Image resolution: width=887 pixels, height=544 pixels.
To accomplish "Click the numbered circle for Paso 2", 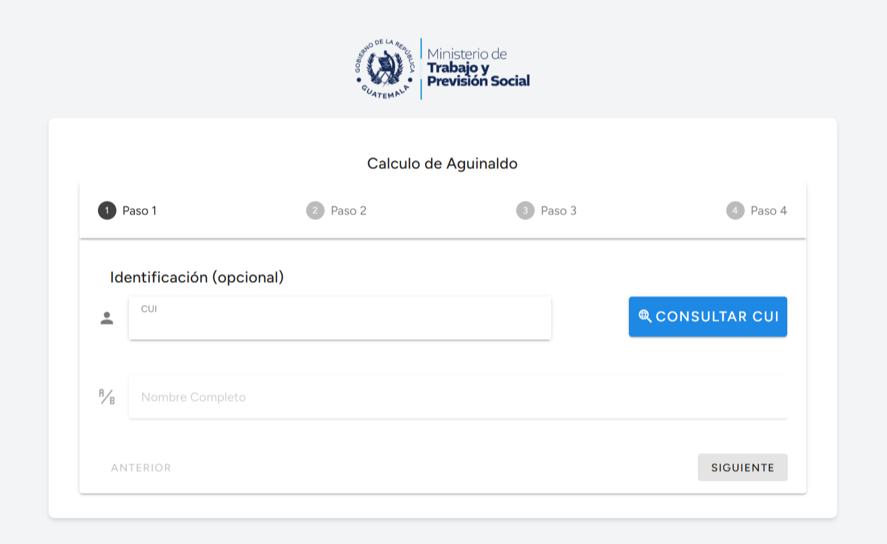I will (x=315, y=210).
